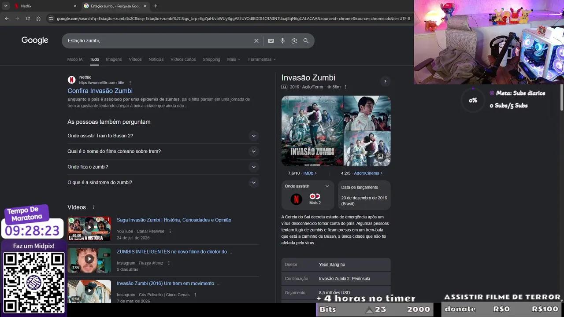Open Invasão Zumbi (2016) Um trem link
Image resolution: width=564 pixels, height=317 pixels.
click(168, 284)
